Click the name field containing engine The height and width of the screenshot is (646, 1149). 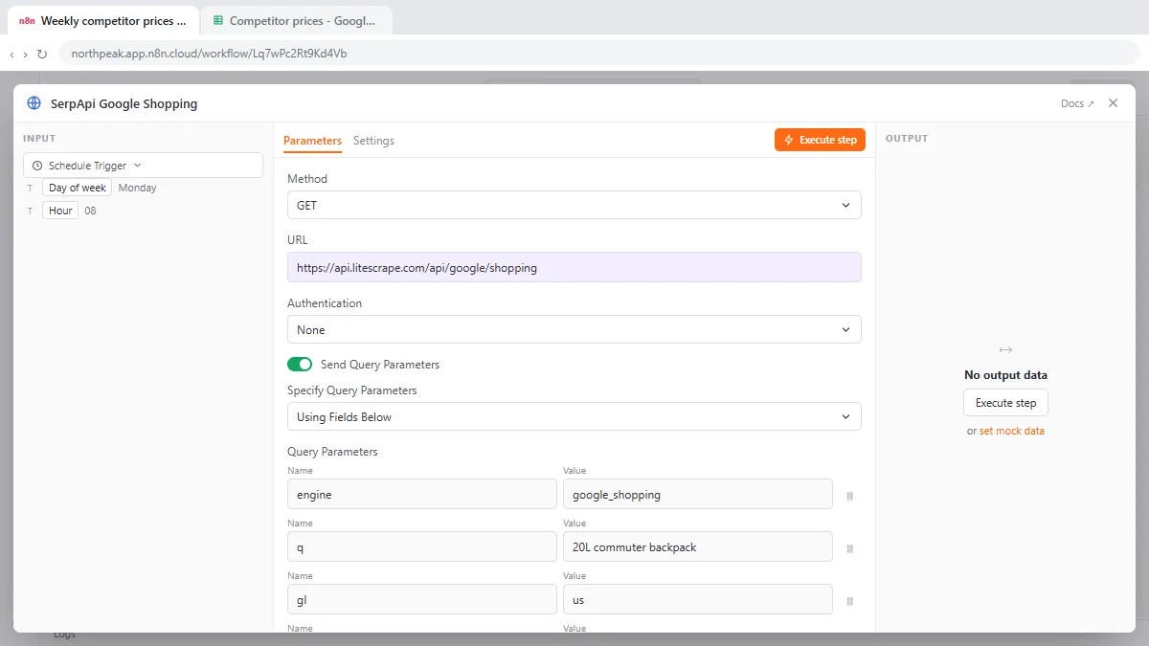click(x=422, y=494)
